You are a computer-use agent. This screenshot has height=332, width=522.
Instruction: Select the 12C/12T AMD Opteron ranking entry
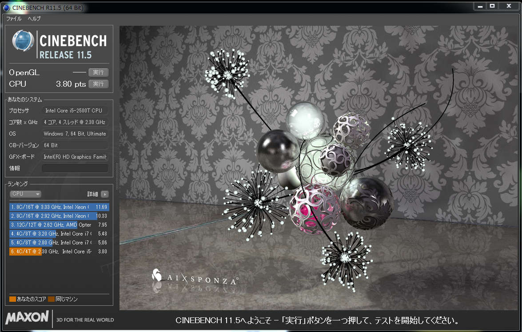[x=59, y=225]
